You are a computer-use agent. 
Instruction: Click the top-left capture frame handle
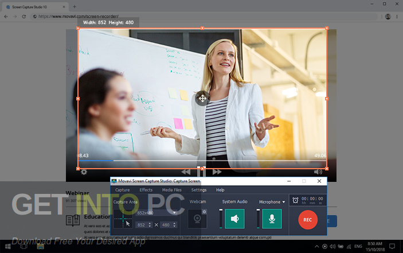[78, 28]
